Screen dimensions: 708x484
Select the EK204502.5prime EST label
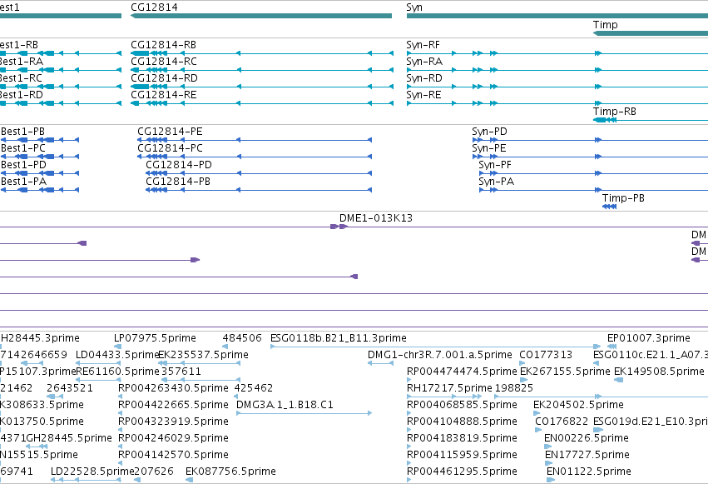pyautogui.click(x=578, y=406)
